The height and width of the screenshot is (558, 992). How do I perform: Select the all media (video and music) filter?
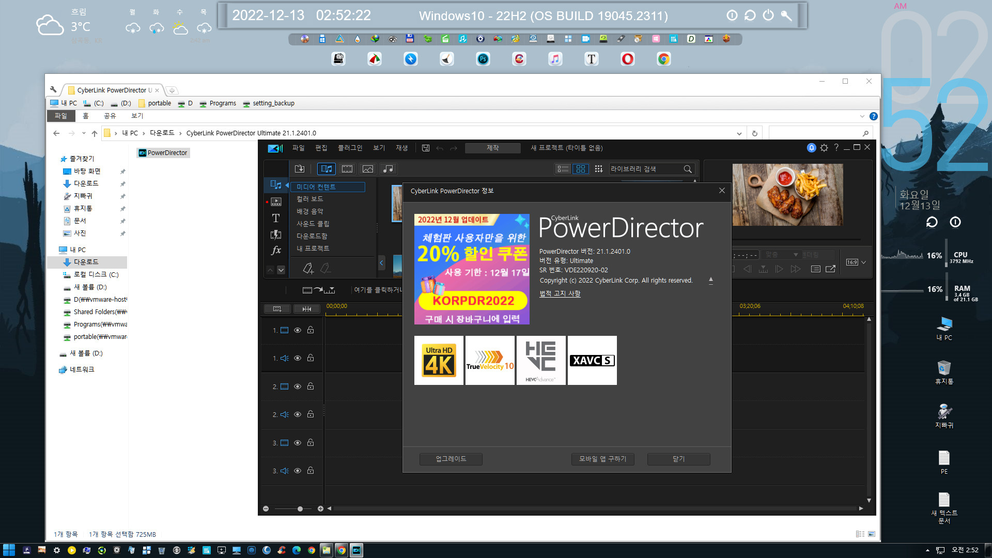(x=327, y=169)
